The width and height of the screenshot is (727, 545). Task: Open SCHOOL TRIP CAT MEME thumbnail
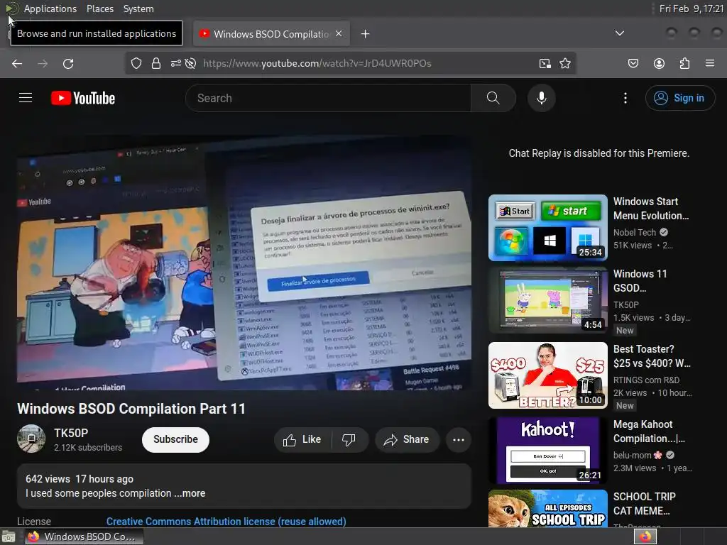548,508
